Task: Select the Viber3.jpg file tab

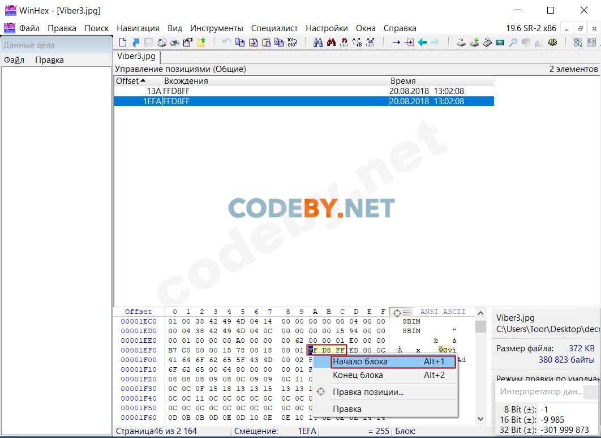Action: [136, 57]
